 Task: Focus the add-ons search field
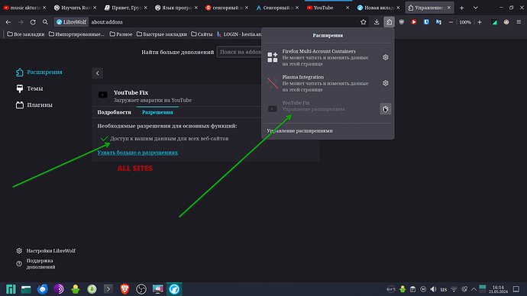(x=239, y=52)
